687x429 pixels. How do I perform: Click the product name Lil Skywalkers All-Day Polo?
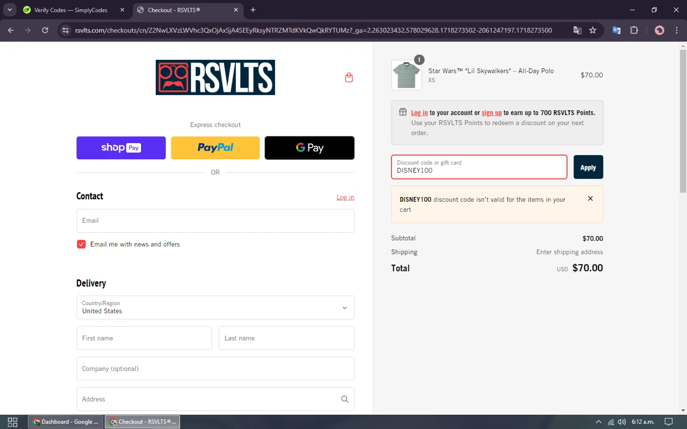tap(491, 71)
